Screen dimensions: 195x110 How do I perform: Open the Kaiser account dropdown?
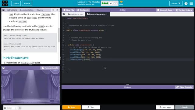[176, 3]
